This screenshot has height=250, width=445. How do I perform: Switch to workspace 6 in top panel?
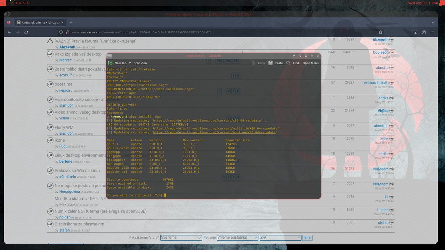tap(27, 3)
